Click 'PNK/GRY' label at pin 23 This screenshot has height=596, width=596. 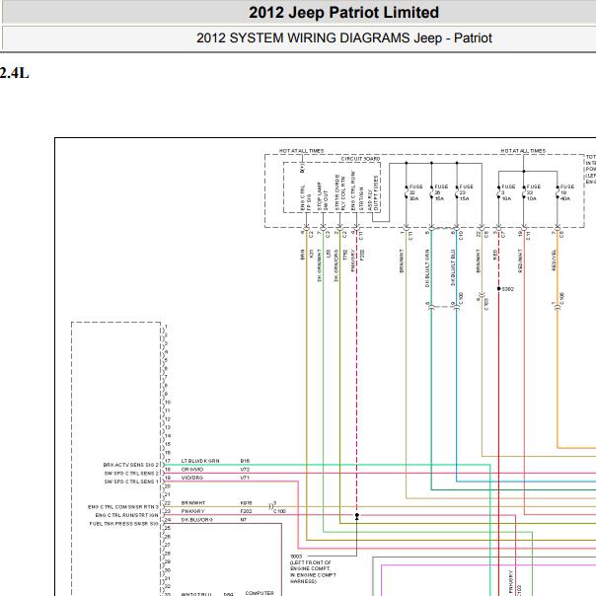click(x=193, y=511)
